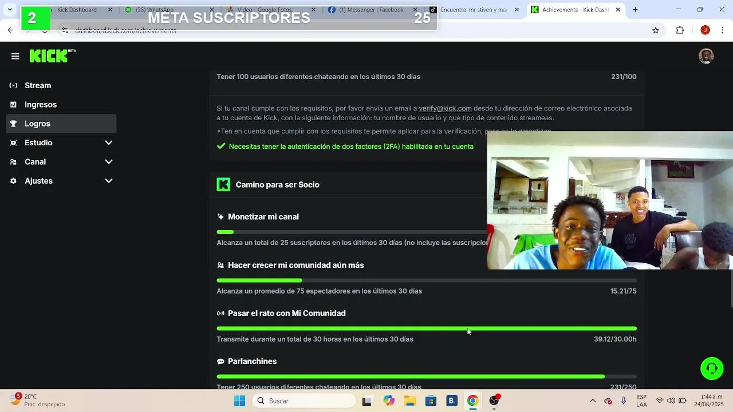733x412 pixels.
Task: Click the Parlanchines title text
Action: [252, 361]
